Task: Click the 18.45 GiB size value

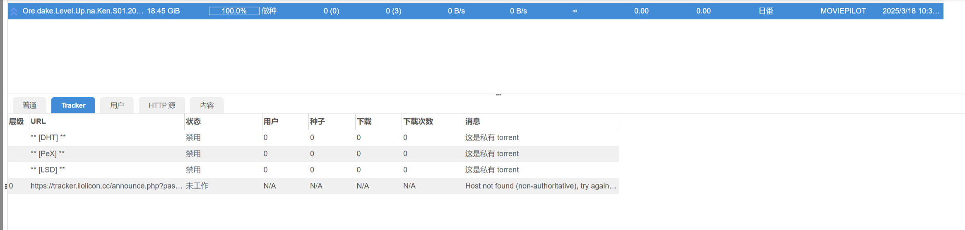Action: 164,11
